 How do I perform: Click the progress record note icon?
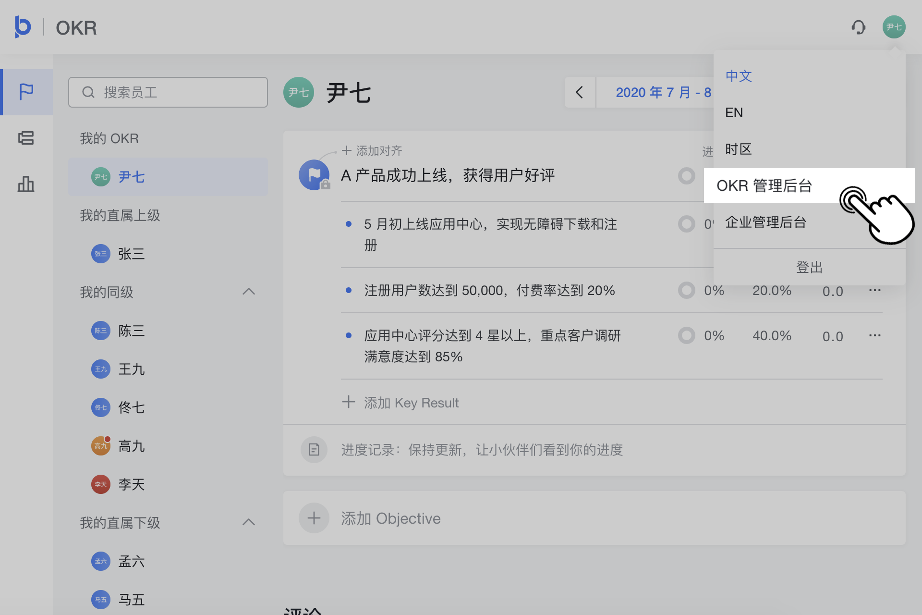(x=314, y=450)
